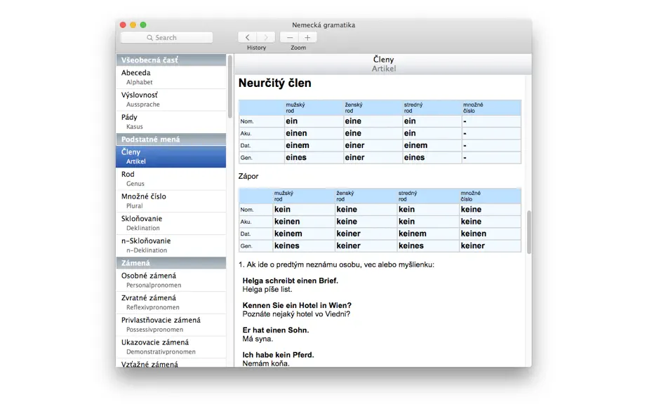Open Skloňovanie Deklination page

171,223
